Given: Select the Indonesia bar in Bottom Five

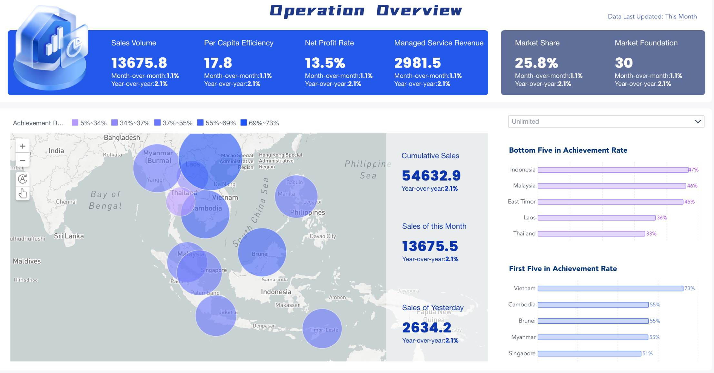Looking at the screenshot, I should pos(613,170).
